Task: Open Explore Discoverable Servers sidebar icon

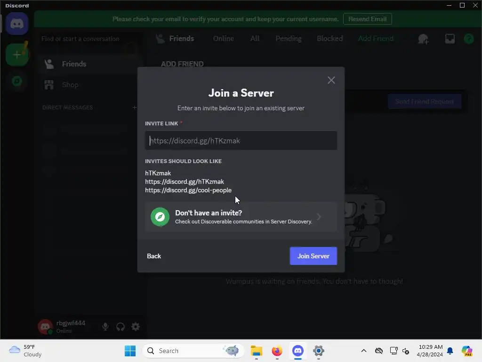Action: tap(17, 81)
